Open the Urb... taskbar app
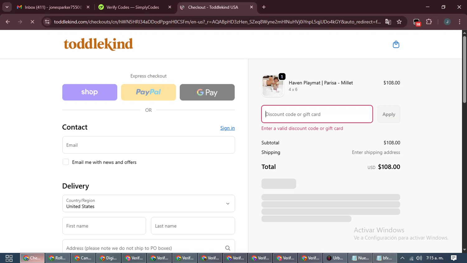Screen dimensions: 467x263 [335, 258]
